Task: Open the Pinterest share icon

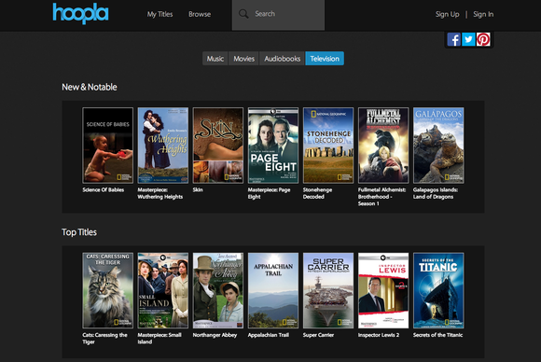Action: click(483, 39)
